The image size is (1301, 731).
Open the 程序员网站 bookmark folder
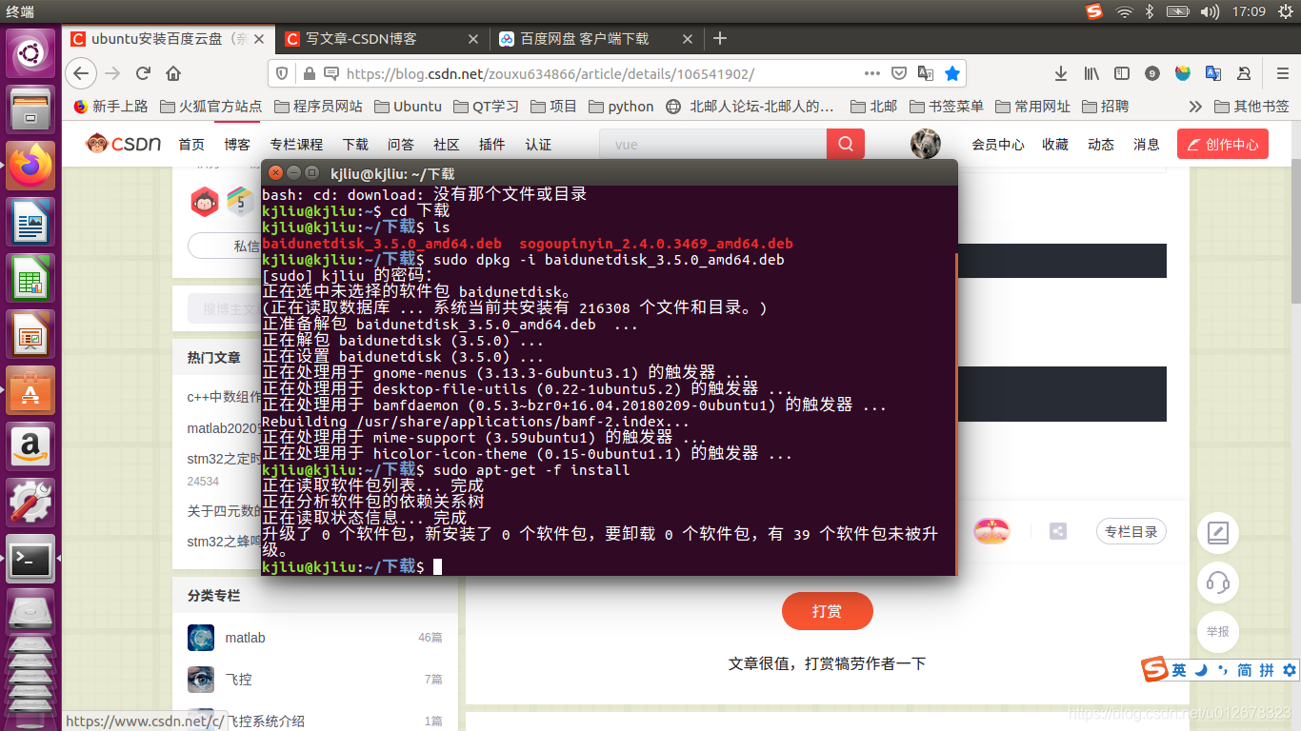pos(318,107)
